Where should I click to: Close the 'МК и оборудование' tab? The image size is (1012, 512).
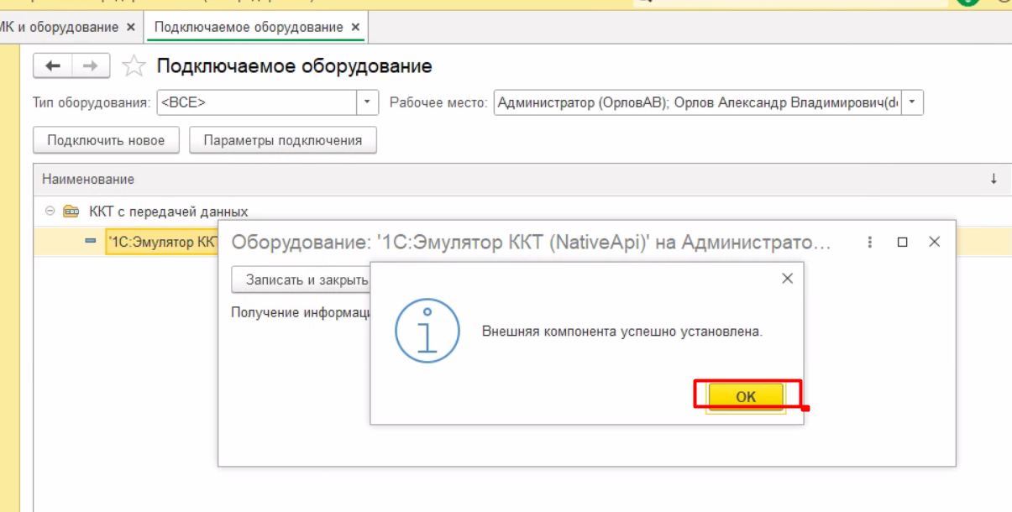click(x=130, y=27)
